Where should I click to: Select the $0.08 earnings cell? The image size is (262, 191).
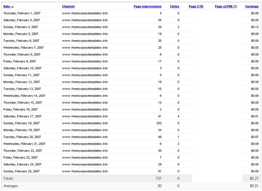[x=254, y=144]
